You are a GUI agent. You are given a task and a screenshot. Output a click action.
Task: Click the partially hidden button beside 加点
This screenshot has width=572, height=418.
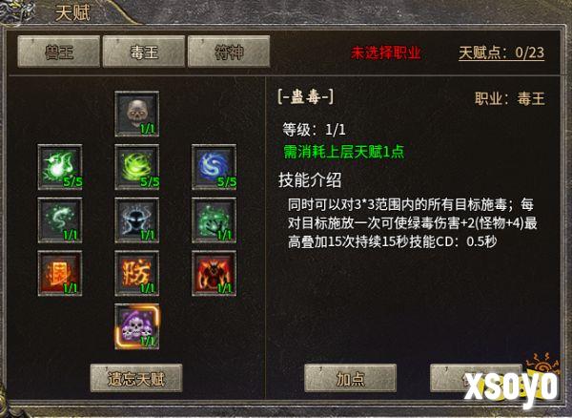pyautogui.click(x=476, y=378)
